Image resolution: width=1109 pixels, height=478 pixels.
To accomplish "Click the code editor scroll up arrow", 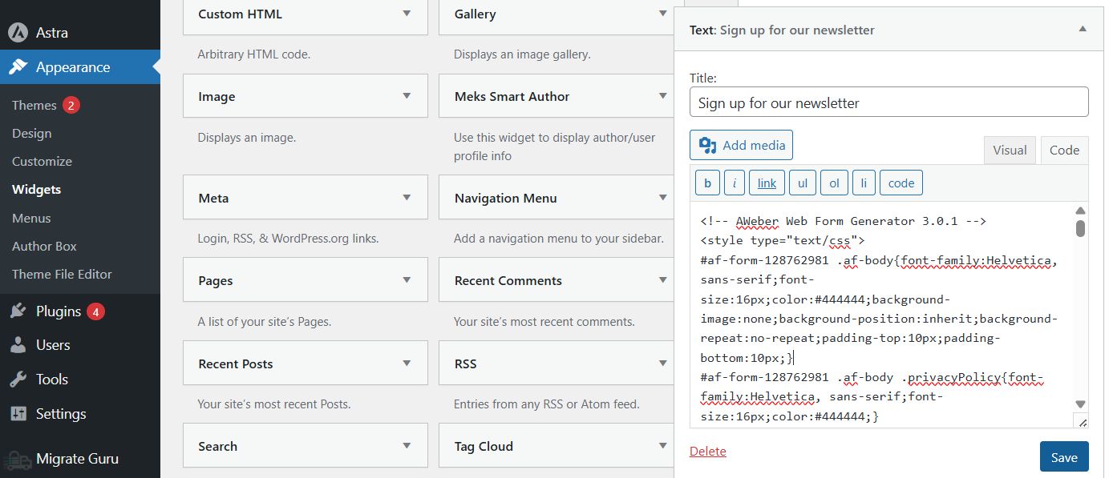I will (x=1080, y=211).
